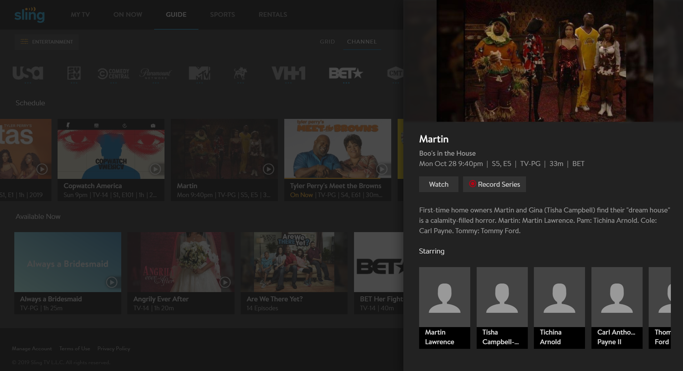
Task: Click the 'Boo's in the House' episode title
Action: point(447,153)
